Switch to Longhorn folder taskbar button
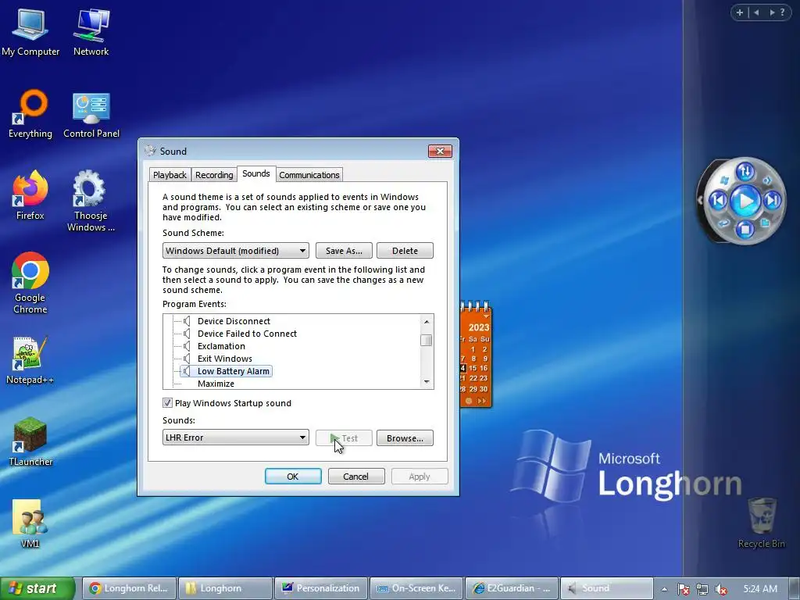This screenshot has width=800, height=600. [x=225, y=588]
